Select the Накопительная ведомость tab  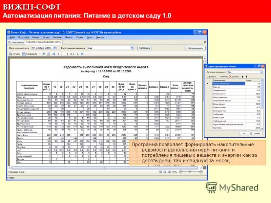click(x=44, y=42)
